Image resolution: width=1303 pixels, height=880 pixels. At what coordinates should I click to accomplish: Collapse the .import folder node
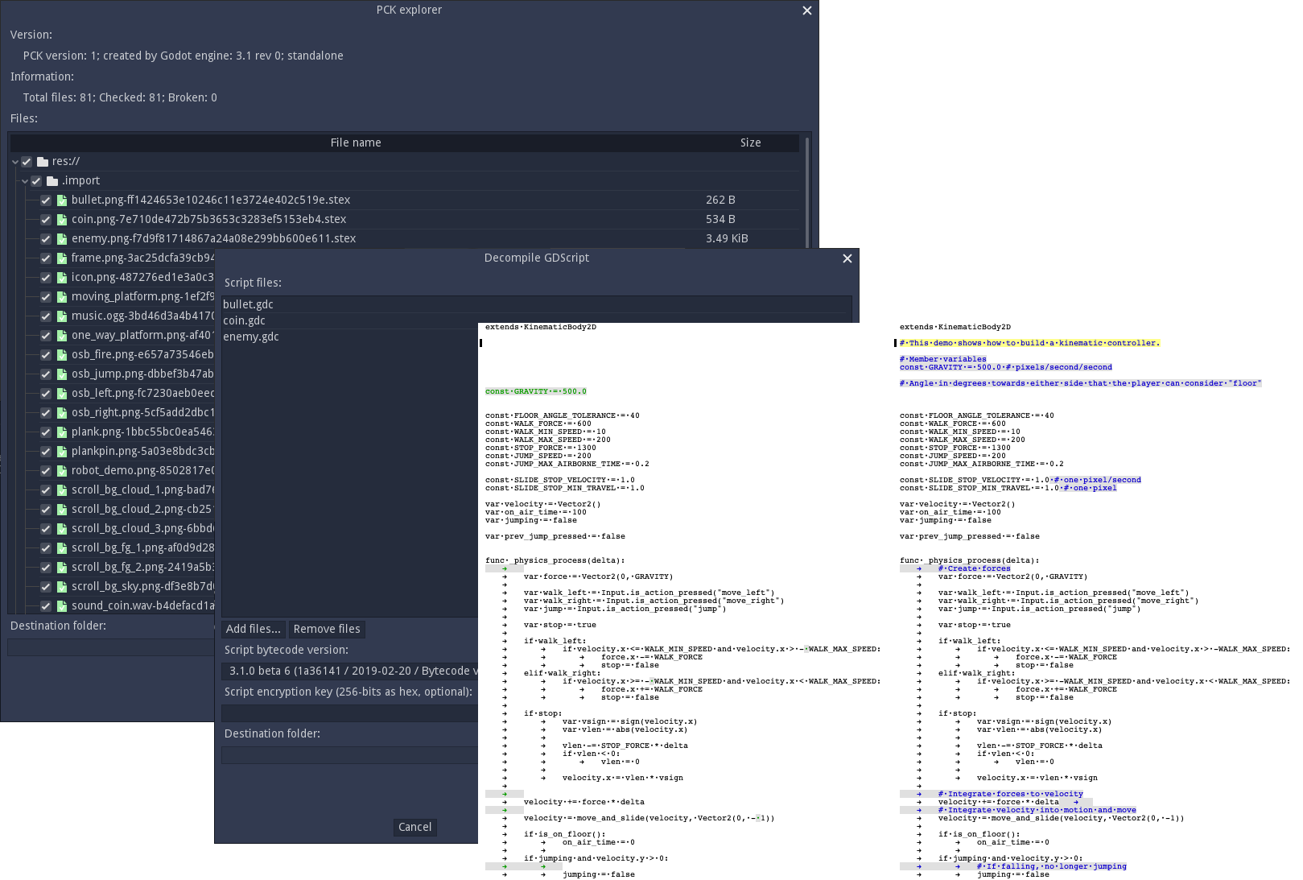click(25, 180)
